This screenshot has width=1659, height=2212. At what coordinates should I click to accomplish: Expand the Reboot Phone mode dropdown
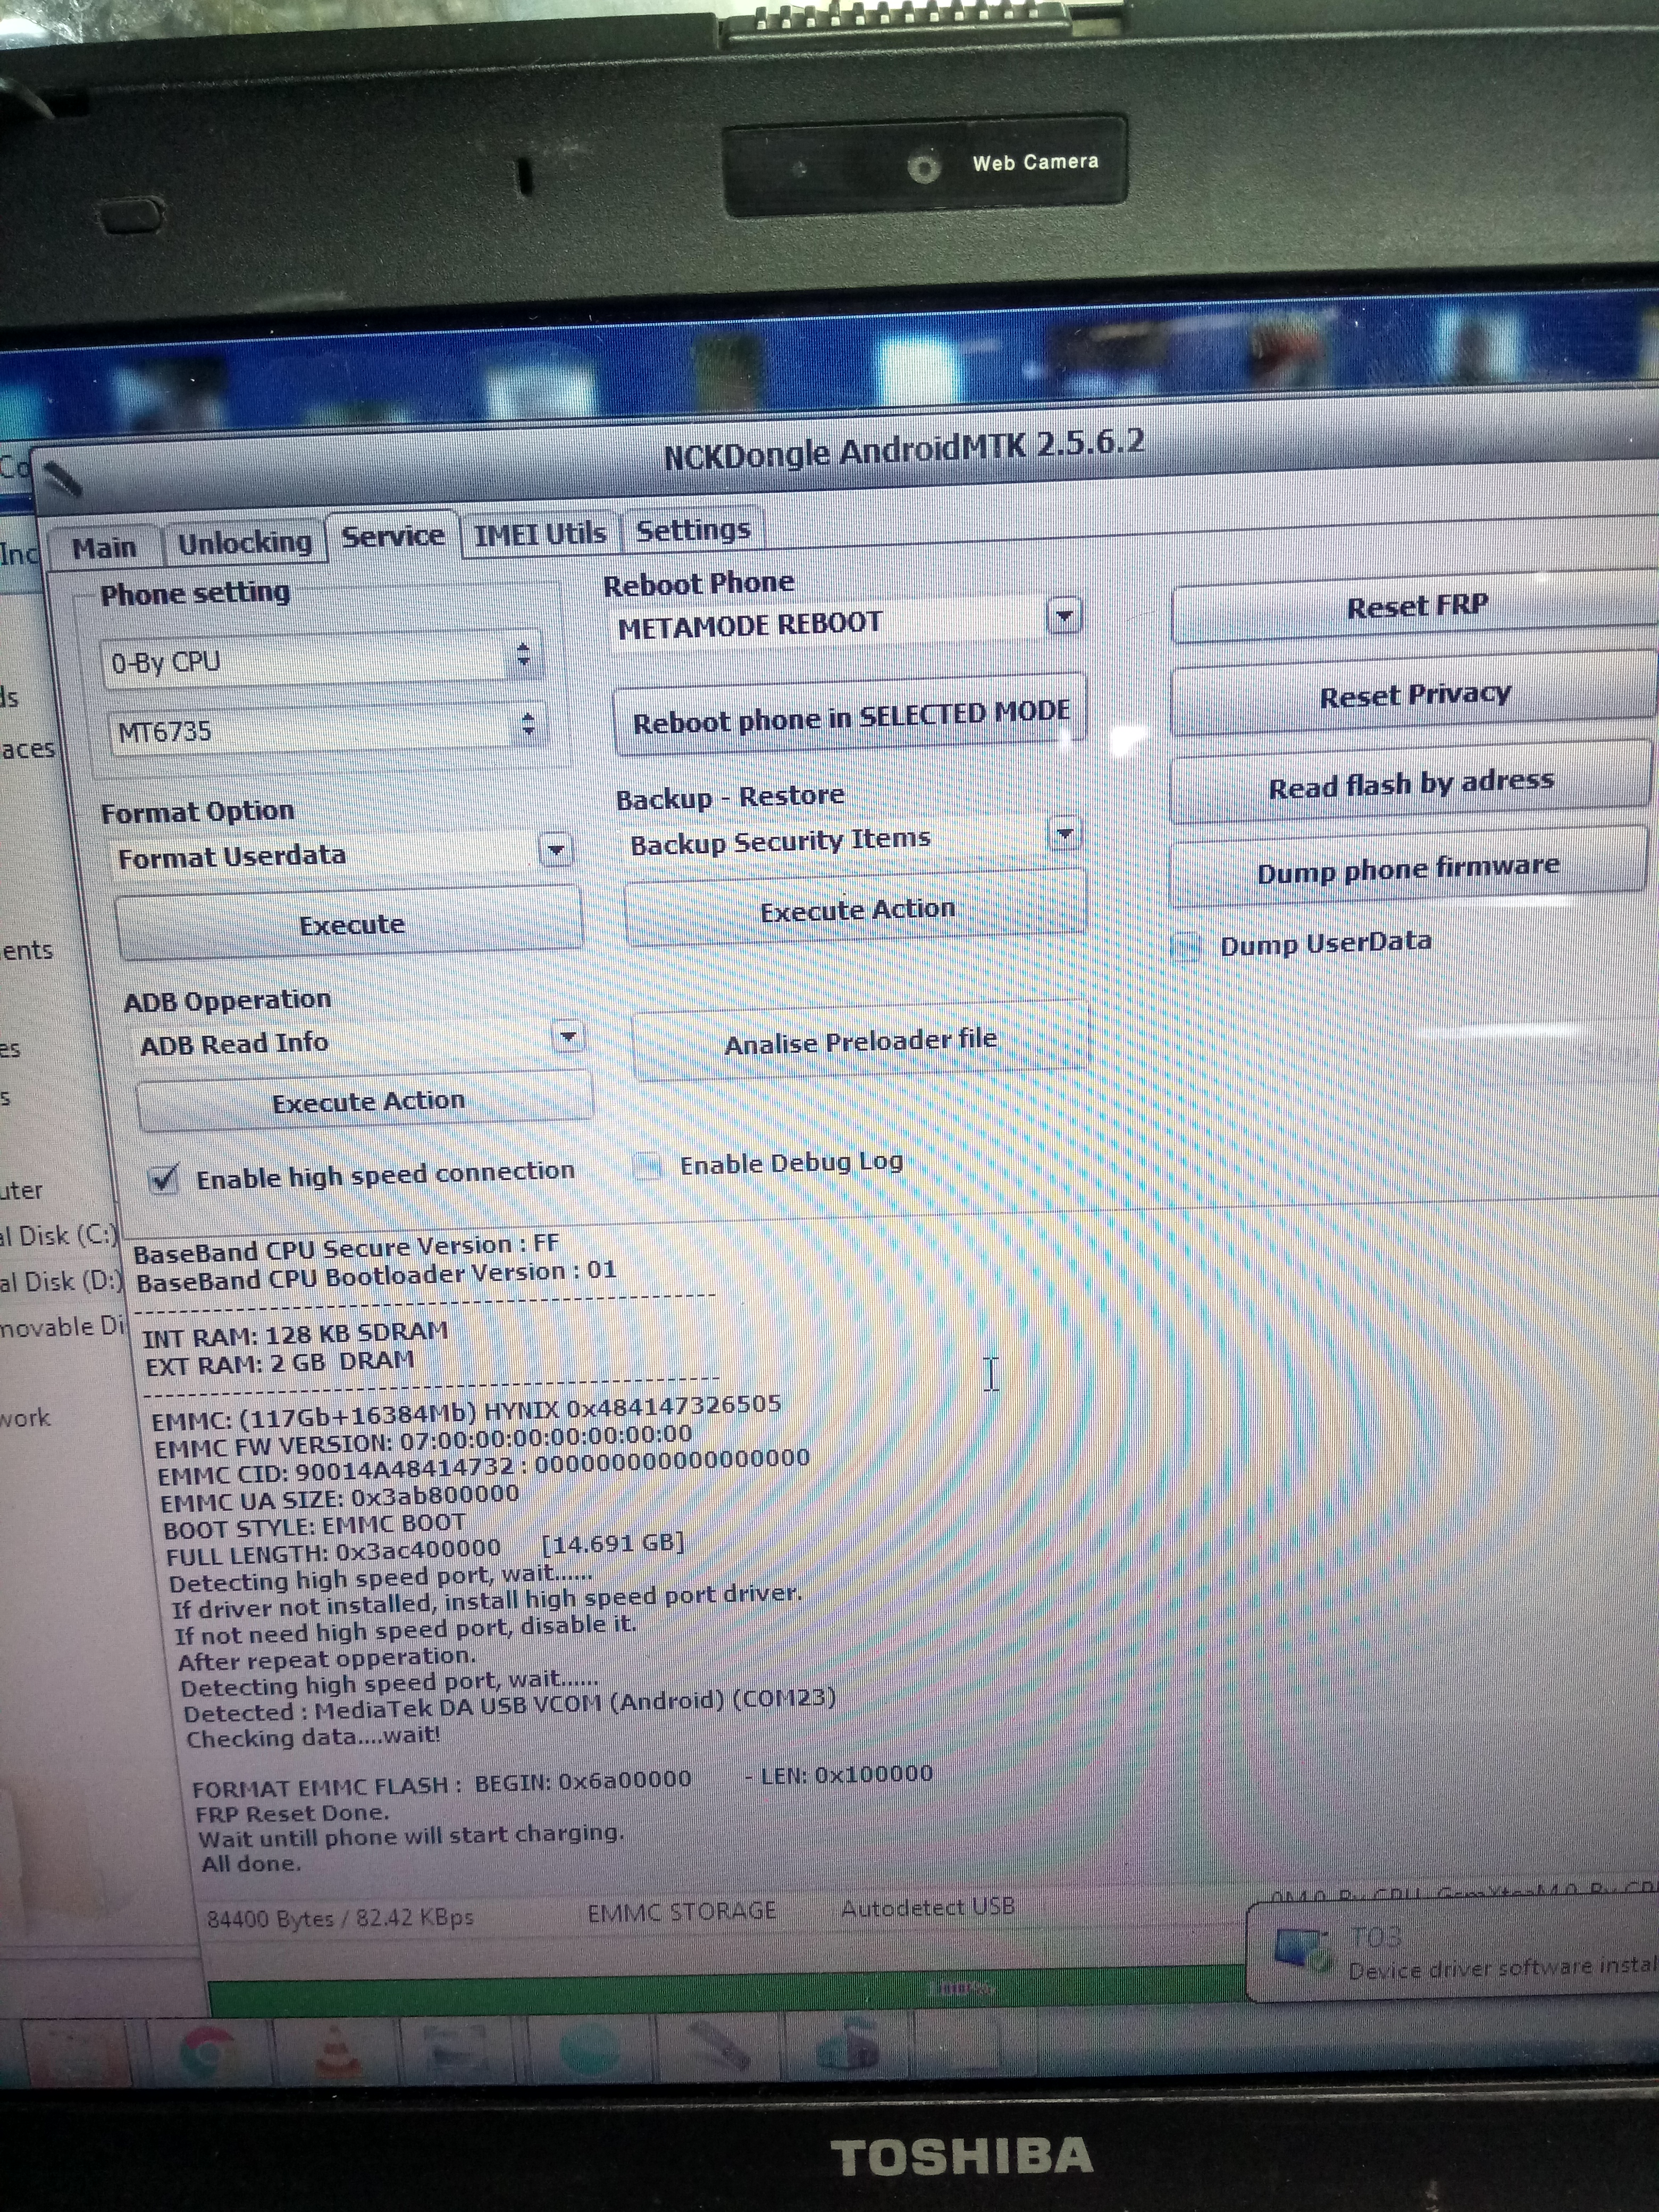pyautogui.click(x=1064, y=615)
